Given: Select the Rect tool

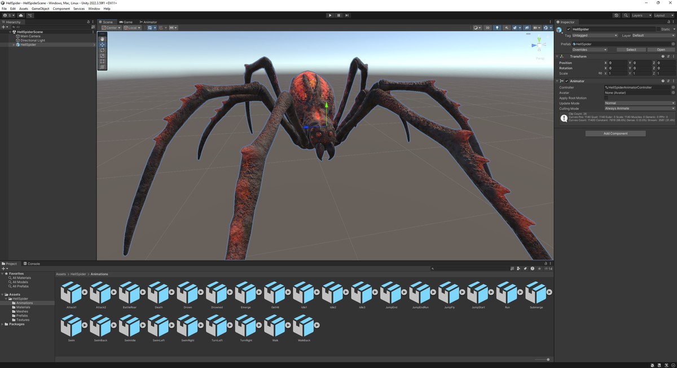Looking at the screenshot, I should tap(102, 61).
